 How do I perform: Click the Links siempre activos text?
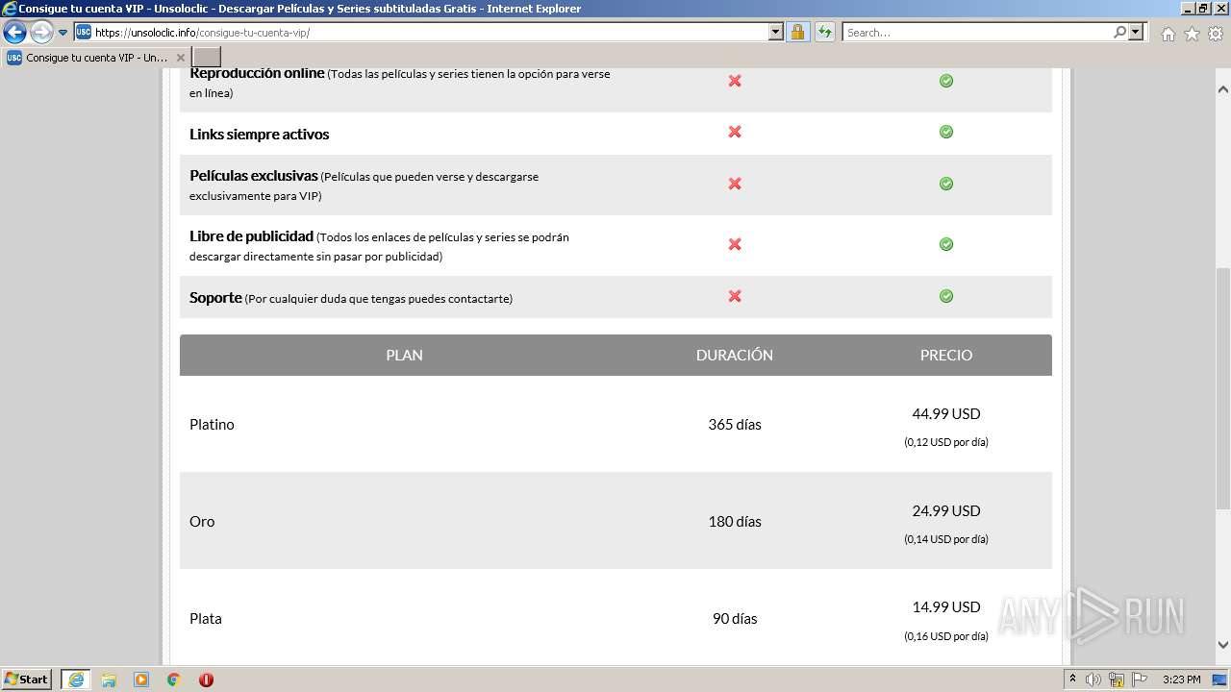(259, 135)
